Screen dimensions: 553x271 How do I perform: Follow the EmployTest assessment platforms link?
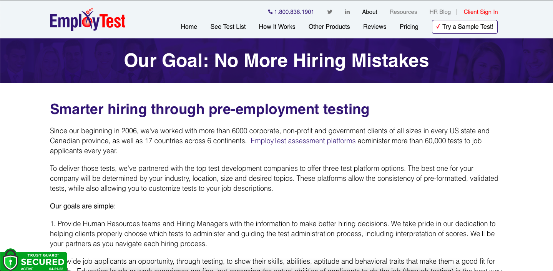303,140
